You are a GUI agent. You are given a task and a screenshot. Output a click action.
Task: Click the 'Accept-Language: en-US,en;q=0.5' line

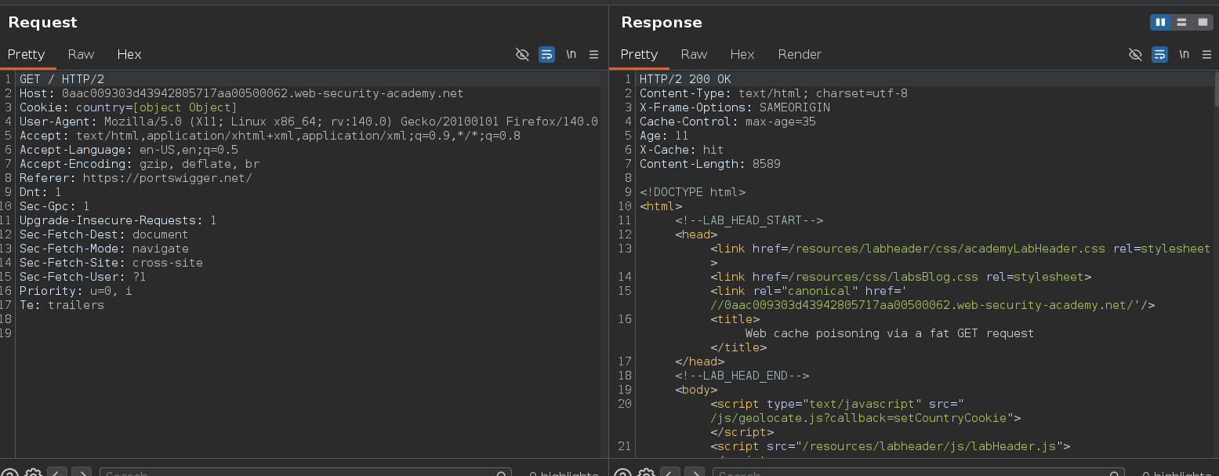point(129,150)
